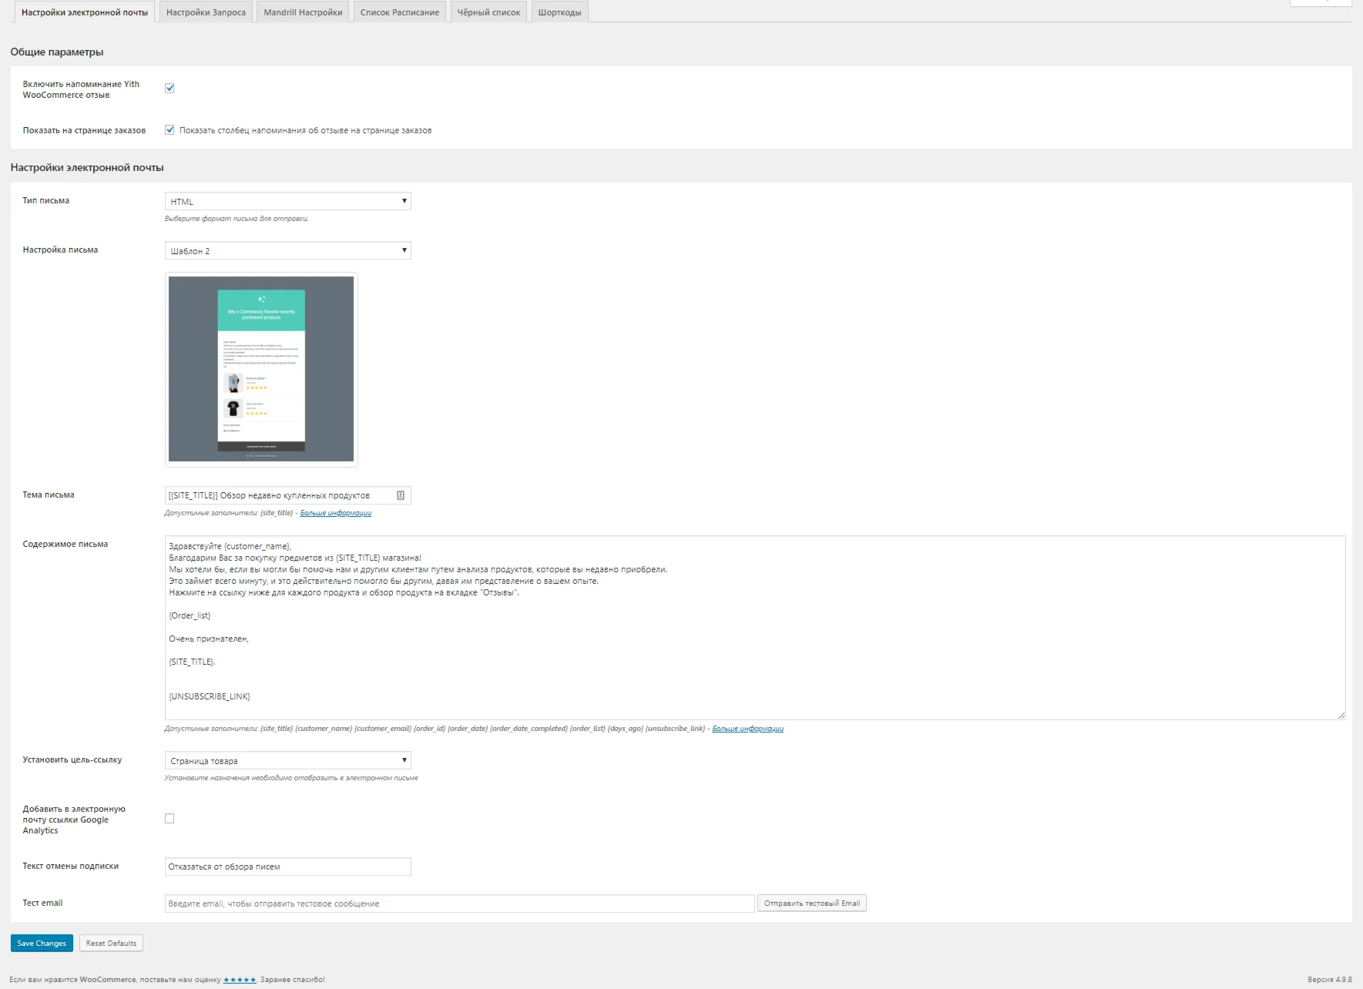
Task: Click into the Содержимое письма text area
Action: [x=755, y=628]
